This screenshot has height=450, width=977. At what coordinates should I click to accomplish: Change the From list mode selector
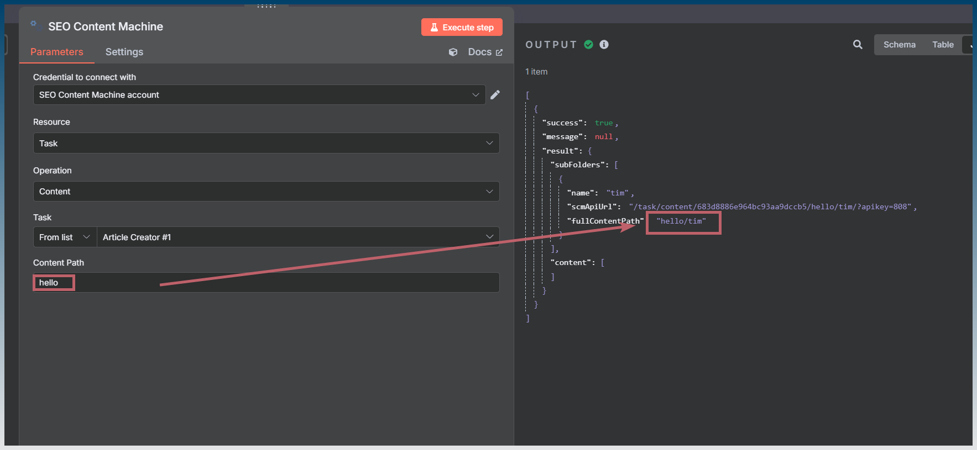point(65,237)
